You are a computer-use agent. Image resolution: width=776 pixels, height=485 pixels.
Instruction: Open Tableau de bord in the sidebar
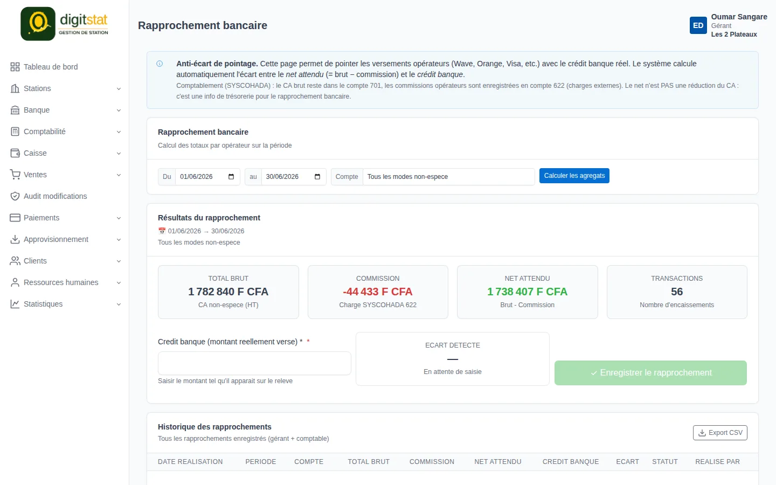tap(65, 67)
